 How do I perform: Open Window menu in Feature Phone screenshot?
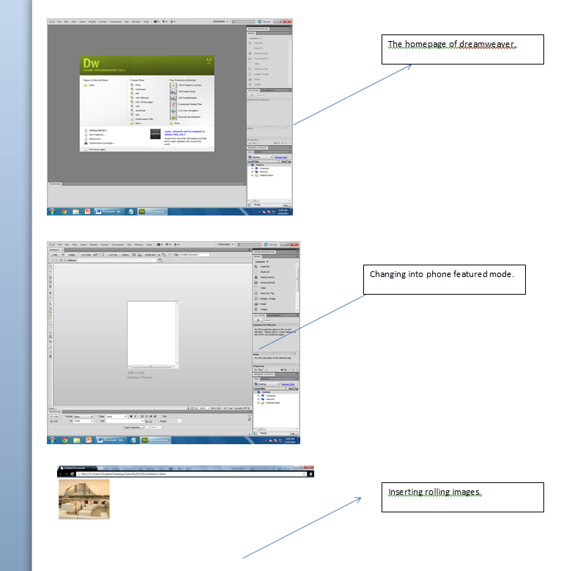139,245
